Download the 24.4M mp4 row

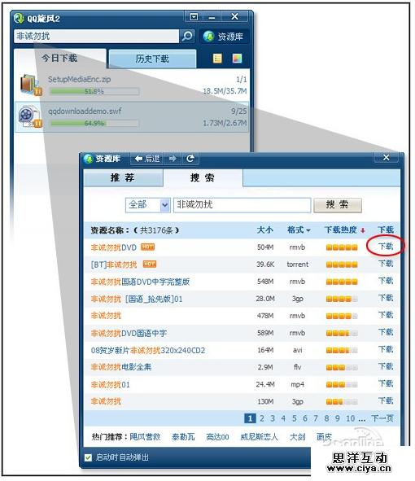point(386,384)
